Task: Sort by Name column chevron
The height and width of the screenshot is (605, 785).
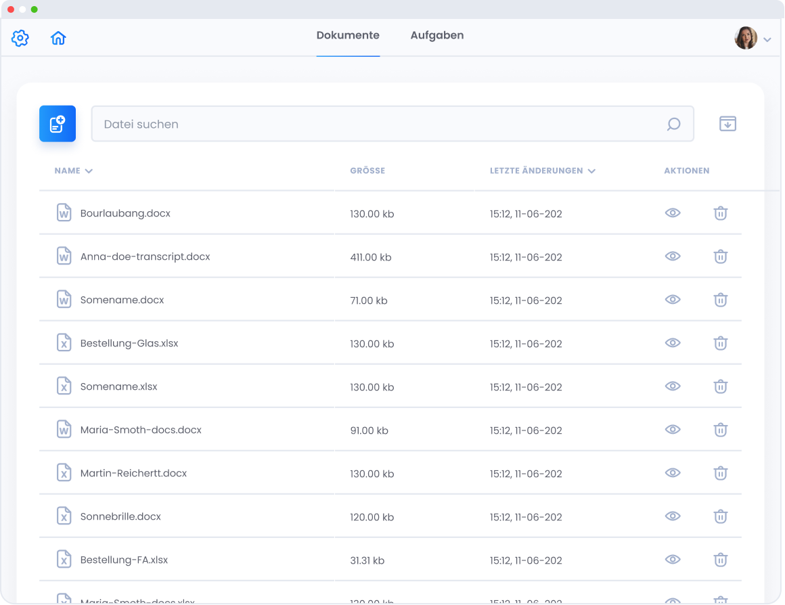Action: click(x=89, y=171)
